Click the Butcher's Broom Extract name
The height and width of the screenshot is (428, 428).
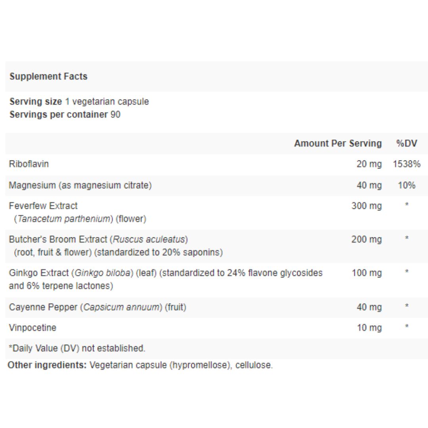[x=58, y=239]
